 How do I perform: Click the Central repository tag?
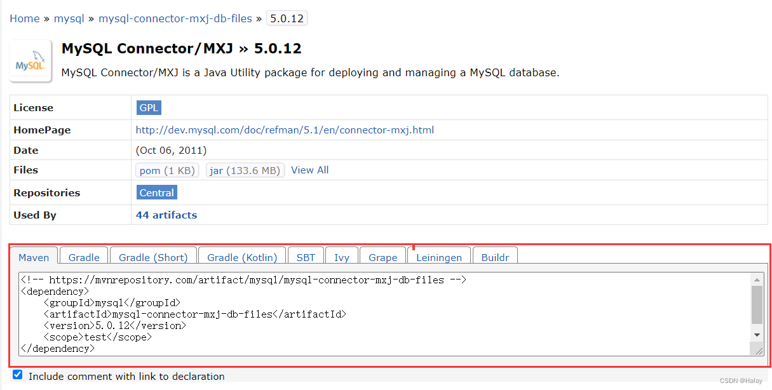tap(157, 192)
